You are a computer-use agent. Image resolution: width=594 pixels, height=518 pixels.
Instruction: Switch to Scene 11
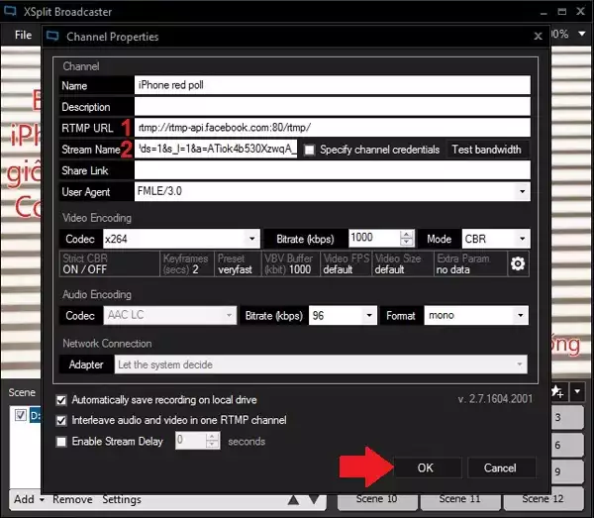tap(460, 501)
